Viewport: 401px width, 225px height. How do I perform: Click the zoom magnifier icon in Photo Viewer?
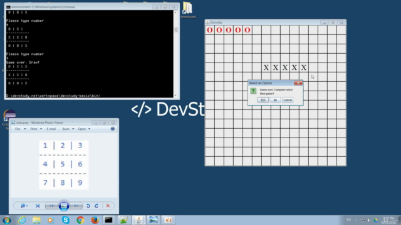click(24, 206)
